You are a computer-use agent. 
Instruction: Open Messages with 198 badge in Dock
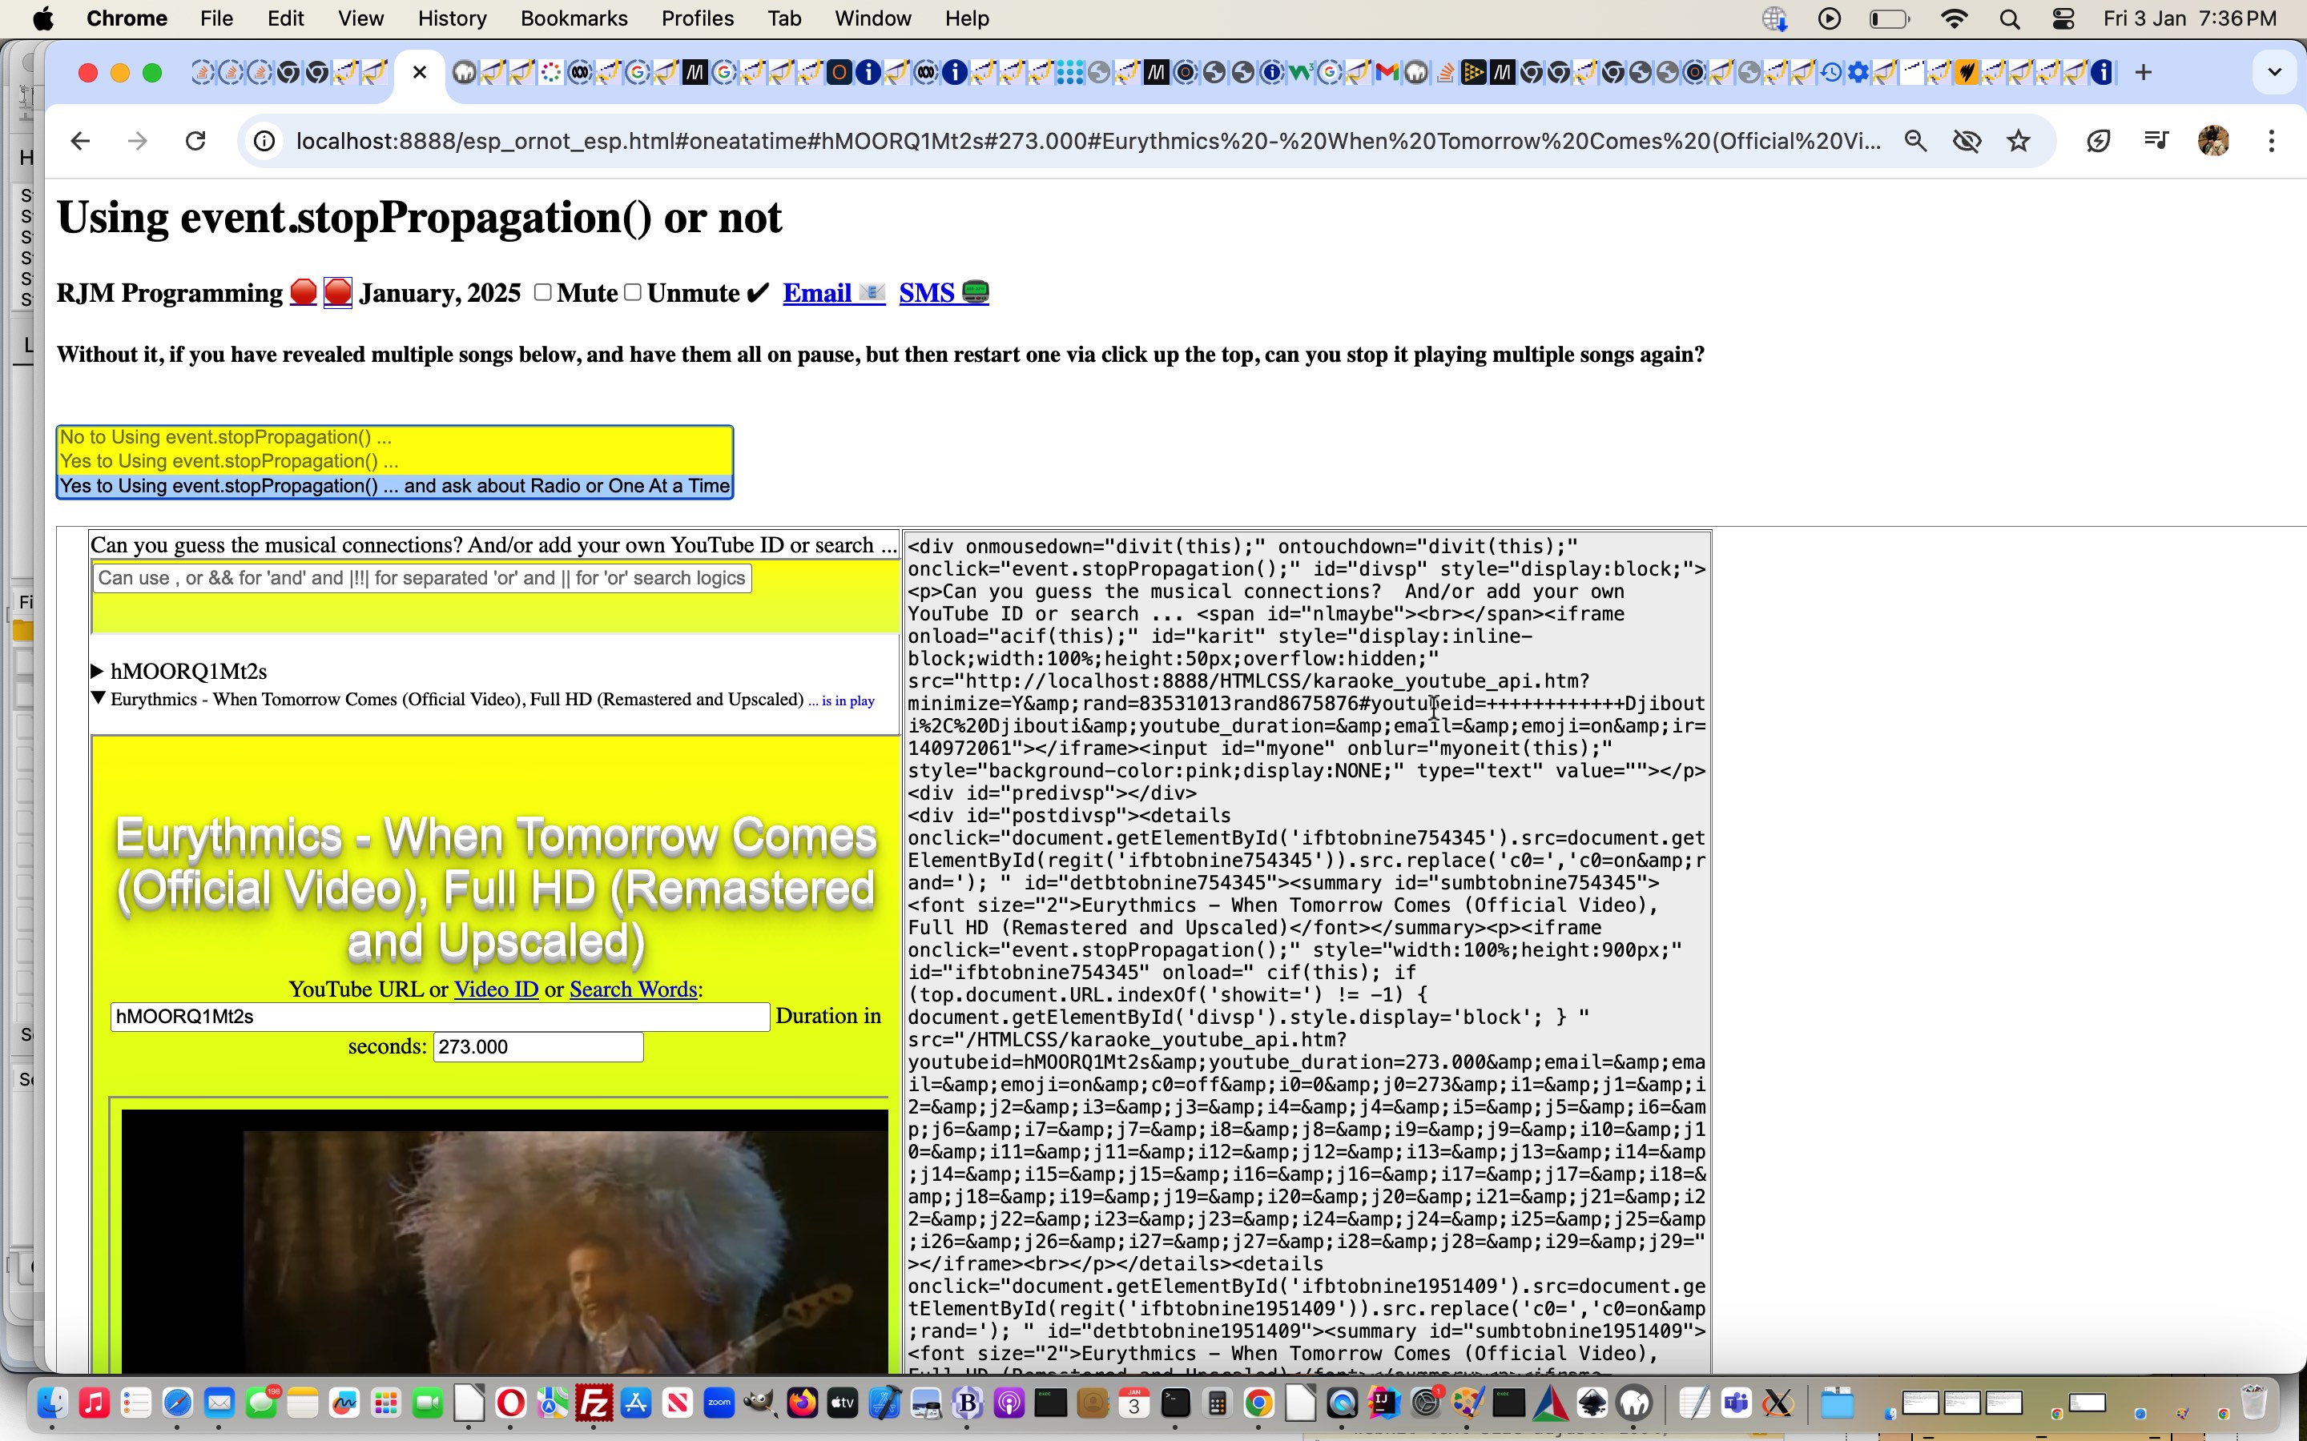pyautogui.click(x=262, y=1403)
